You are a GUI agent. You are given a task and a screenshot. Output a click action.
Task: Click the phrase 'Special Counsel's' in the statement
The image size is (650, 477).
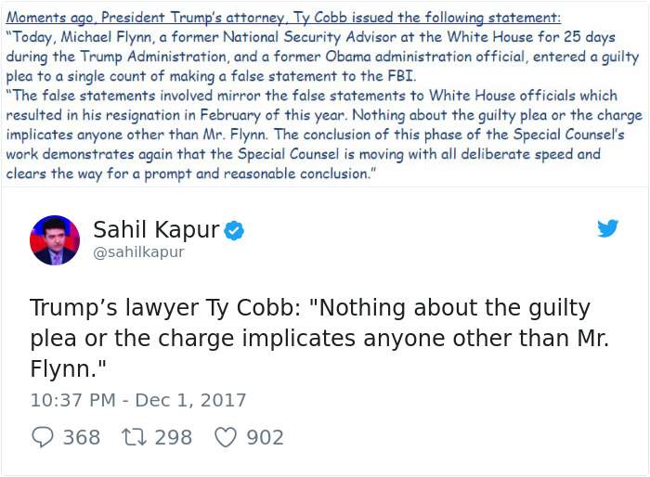coord(568,135)
